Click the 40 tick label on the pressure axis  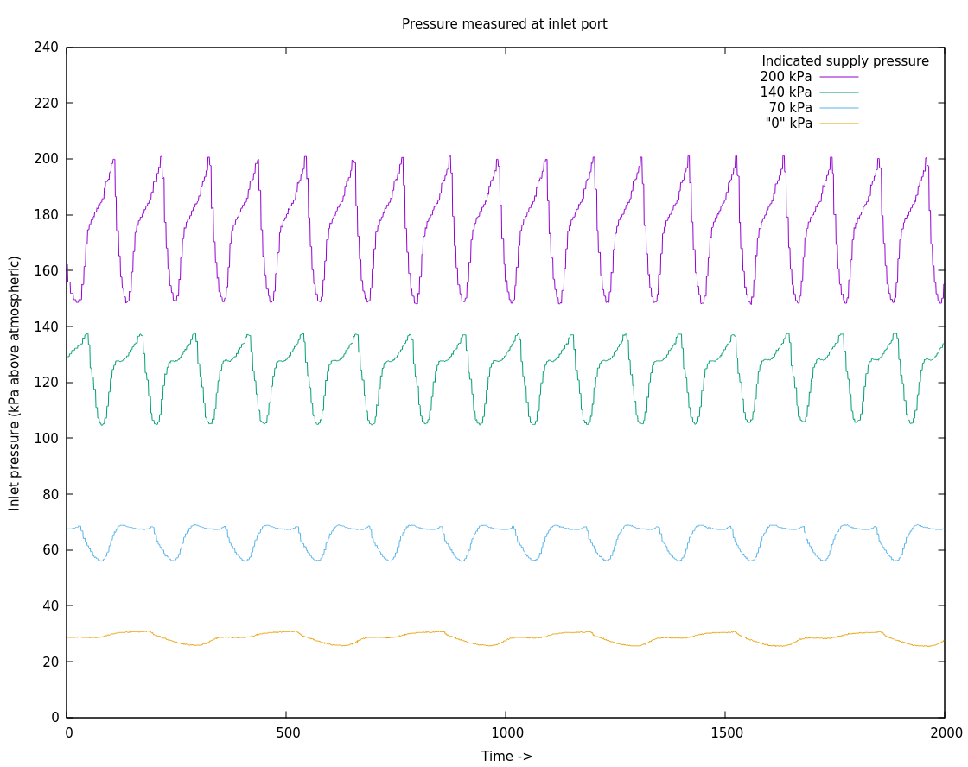point(49,606)
